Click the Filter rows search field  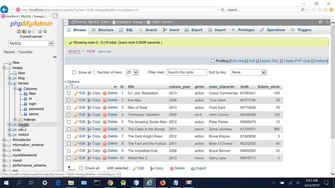(187, 73)
